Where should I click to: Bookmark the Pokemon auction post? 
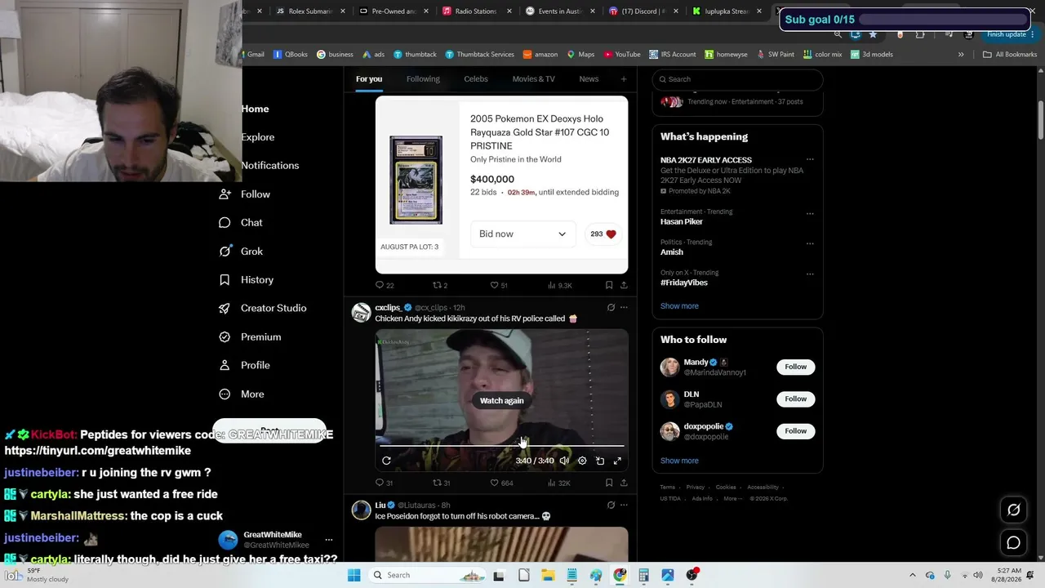click(609, 285)
